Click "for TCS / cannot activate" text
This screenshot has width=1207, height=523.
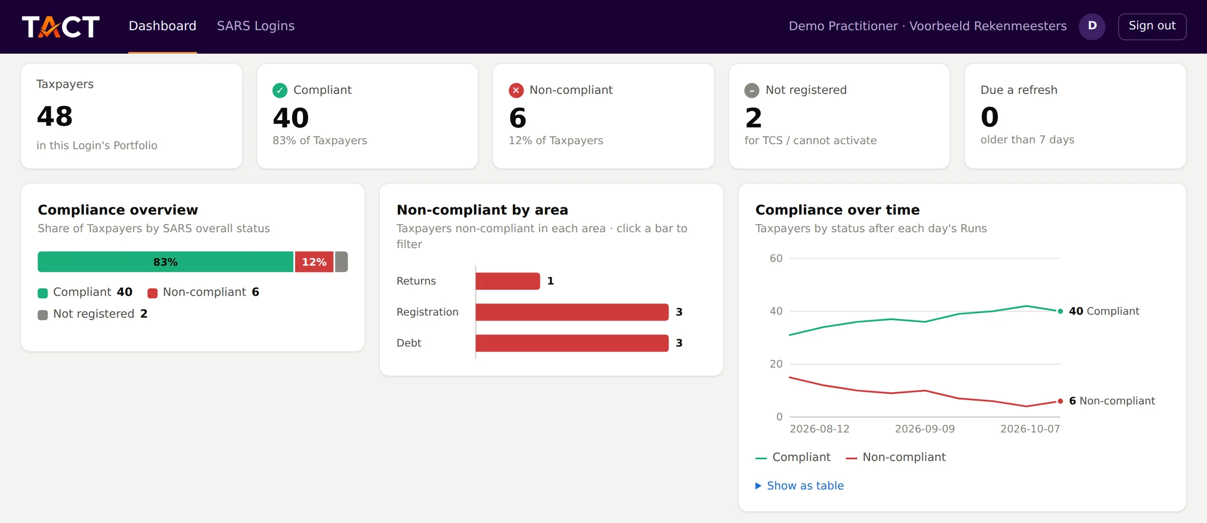(x=810, y=141)
